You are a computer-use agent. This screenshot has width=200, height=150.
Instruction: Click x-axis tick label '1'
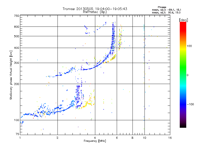(x=20, y=138)
